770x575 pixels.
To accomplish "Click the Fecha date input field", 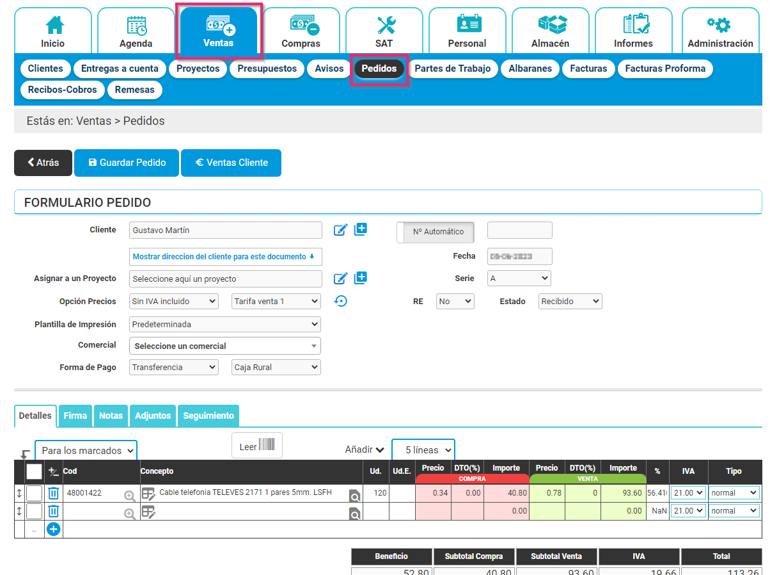I will [x=519, y=255].
